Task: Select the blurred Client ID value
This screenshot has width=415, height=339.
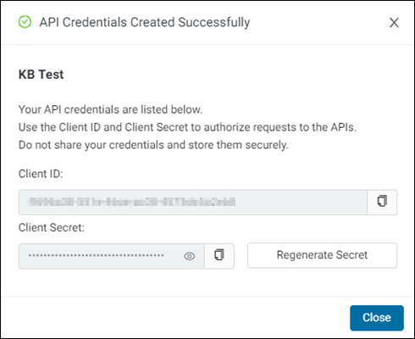Action: point(132,202)
